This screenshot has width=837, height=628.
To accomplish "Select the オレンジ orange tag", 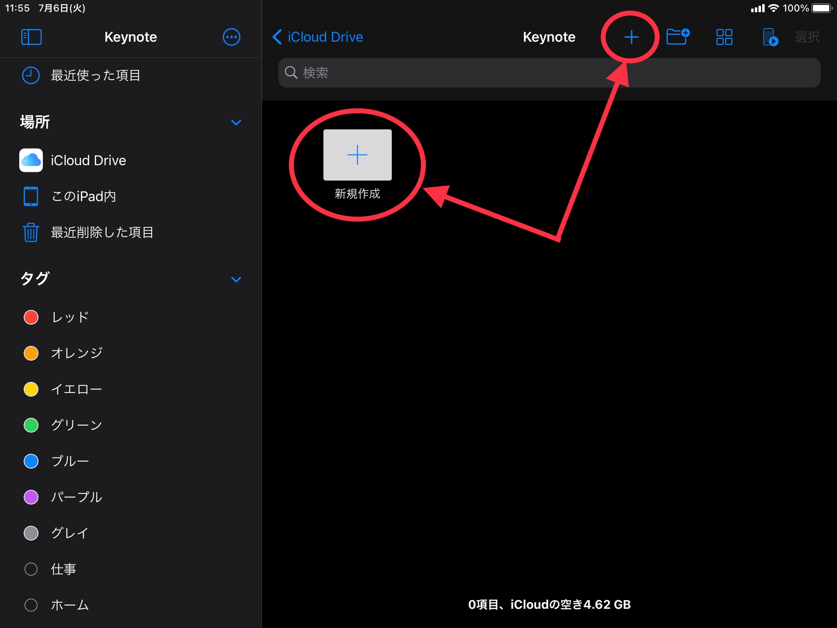I will coord(131,353).
